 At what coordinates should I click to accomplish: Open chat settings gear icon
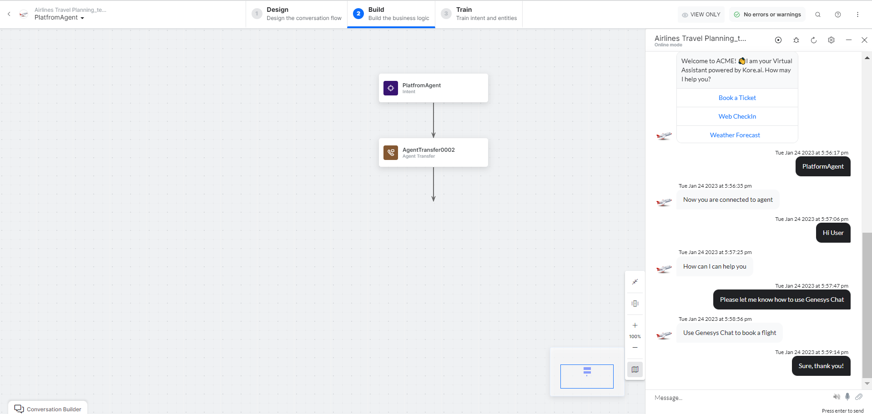(x=831, y=40)
